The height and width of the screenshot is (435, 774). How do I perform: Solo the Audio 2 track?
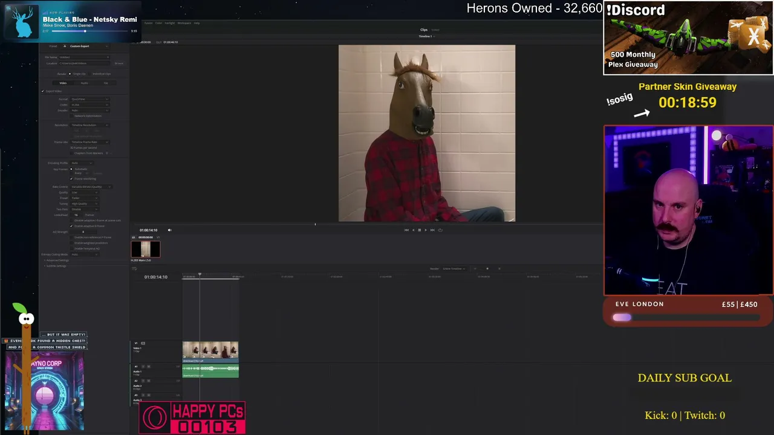click(143, 381)
